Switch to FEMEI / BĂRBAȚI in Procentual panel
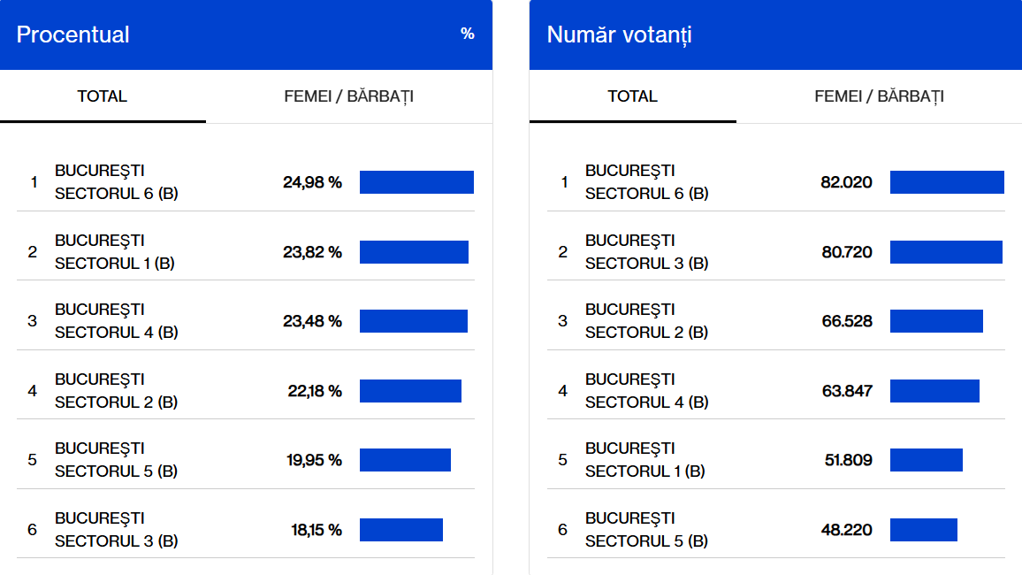 pyautogui.click(x=348, y=96)
